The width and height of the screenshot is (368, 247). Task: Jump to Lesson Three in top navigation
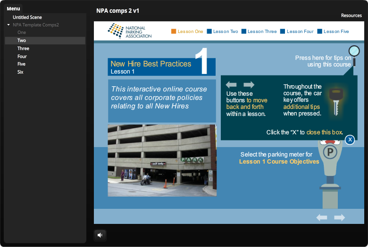coord(259,32)
